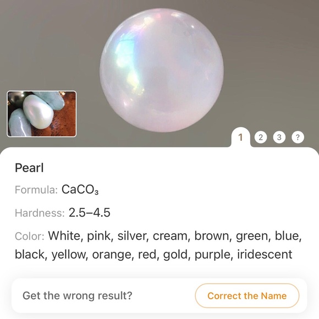Tap the Get the wrong result text
Screen dimensions: 319x319
pos(78,295)
